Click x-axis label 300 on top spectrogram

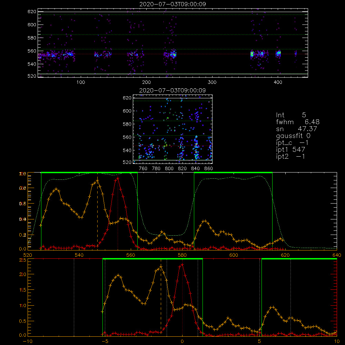pos(212,82)
